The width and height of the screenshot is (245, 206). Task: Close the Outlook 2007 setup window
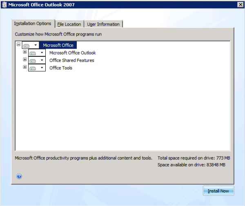click(x=241, y=4)
